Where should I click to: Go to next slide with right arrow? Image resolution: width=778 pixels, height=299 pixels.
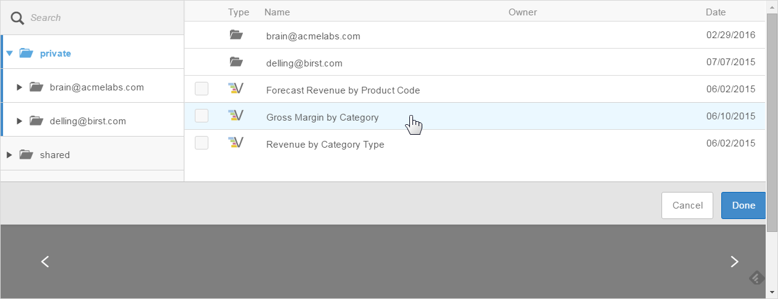point(734,261)
